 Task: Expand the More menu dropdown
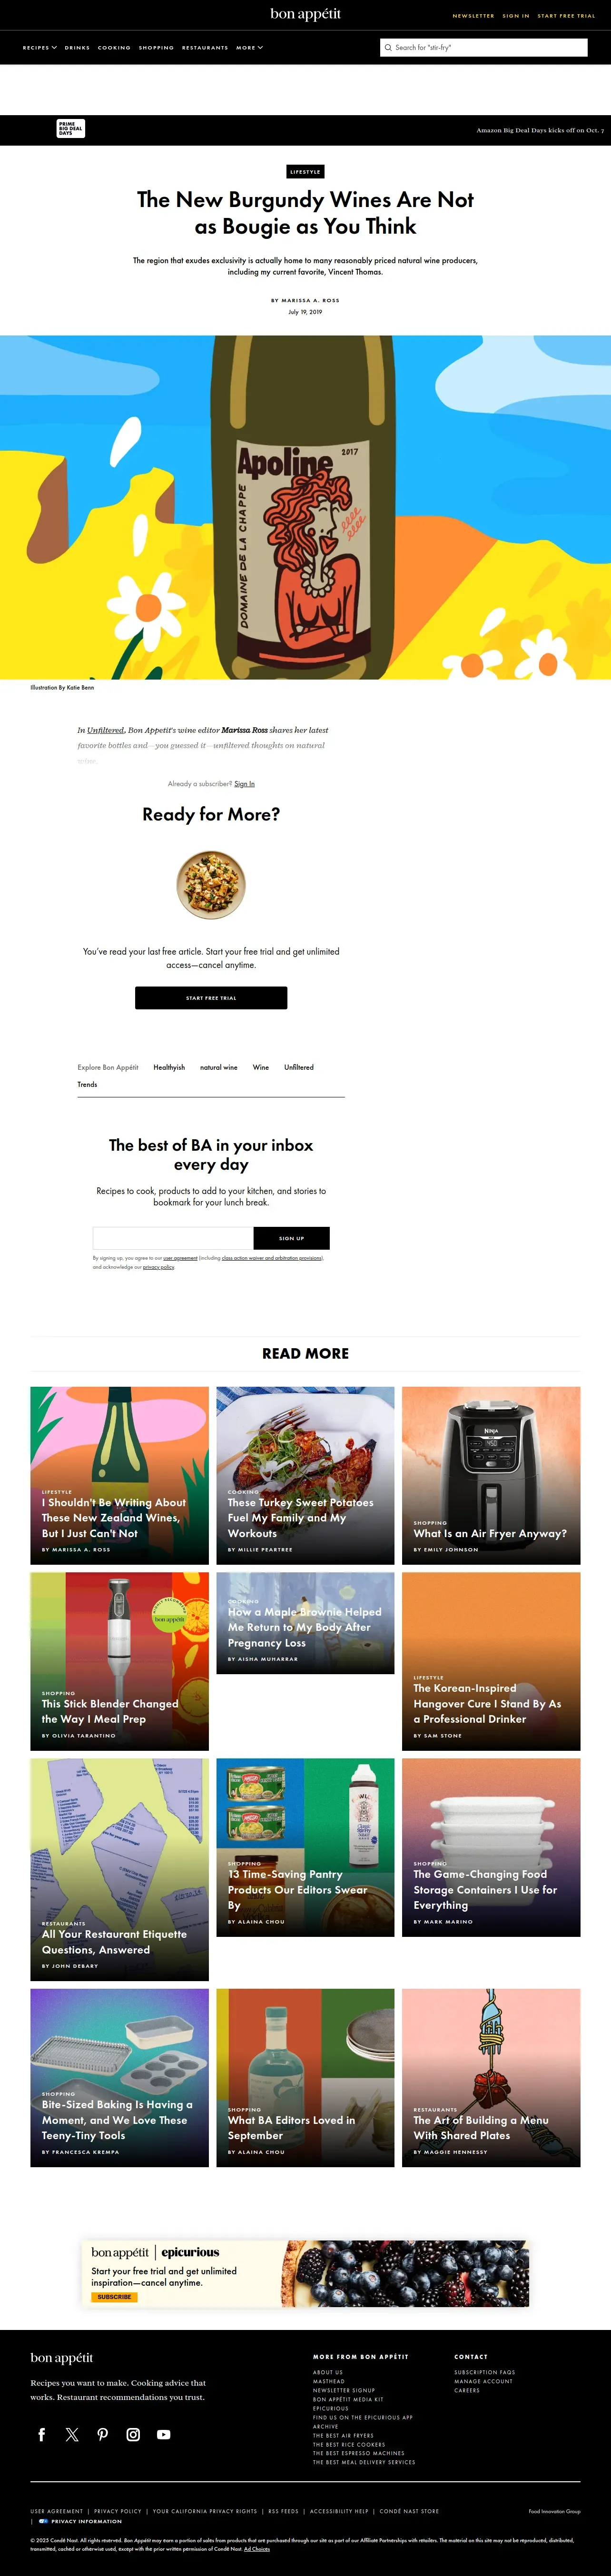click(x=249, y=47)
